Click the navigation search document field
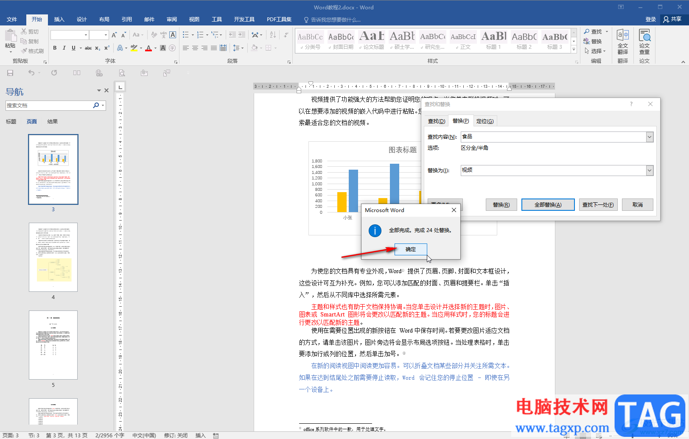Viewport: 689px width, 439px height. click(x=49, y=105)
